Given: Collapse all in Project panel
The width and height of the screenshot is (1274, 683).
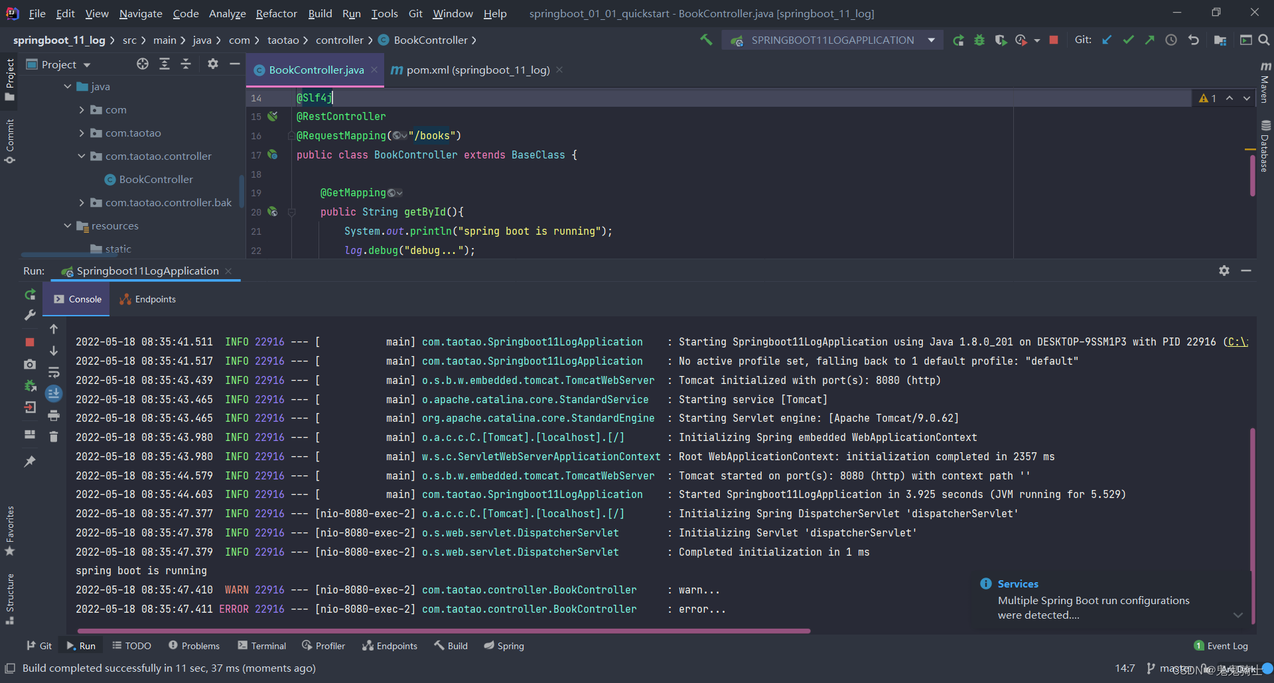Looking at the screenshot, I should [x=186, y=64].
